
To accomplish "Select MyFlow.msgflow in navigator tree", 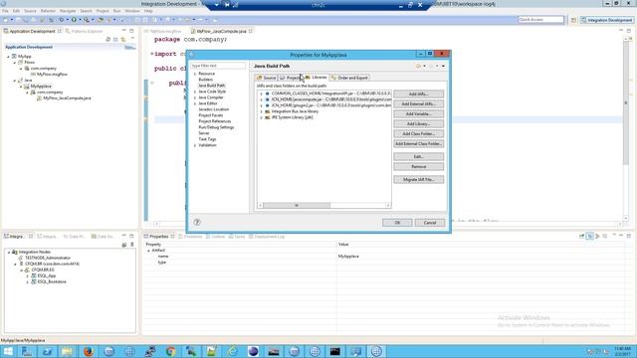I will click(x=52, y=75).
